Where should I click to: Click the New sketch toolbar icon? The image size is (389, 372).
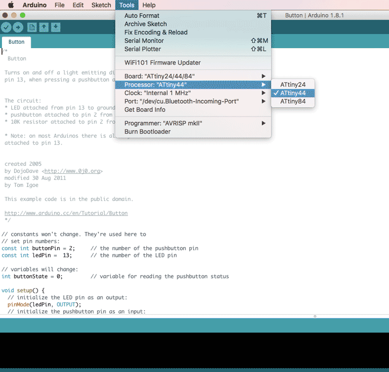(32, 27)
